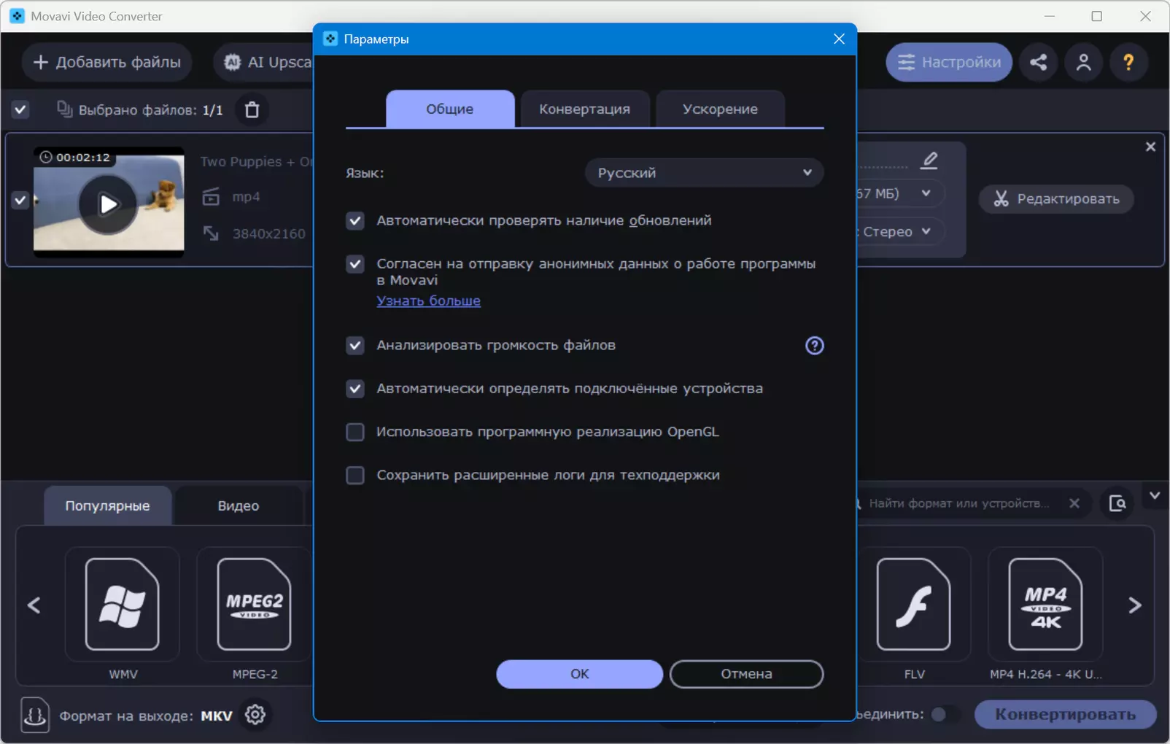
Task: Delete selected files with the trash icon
Action: tap(252, 109)
